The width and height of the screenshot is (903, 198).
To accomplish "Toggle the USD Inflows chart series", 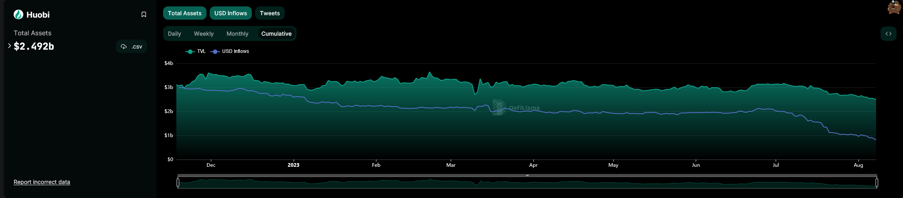I will coord(231,13).
